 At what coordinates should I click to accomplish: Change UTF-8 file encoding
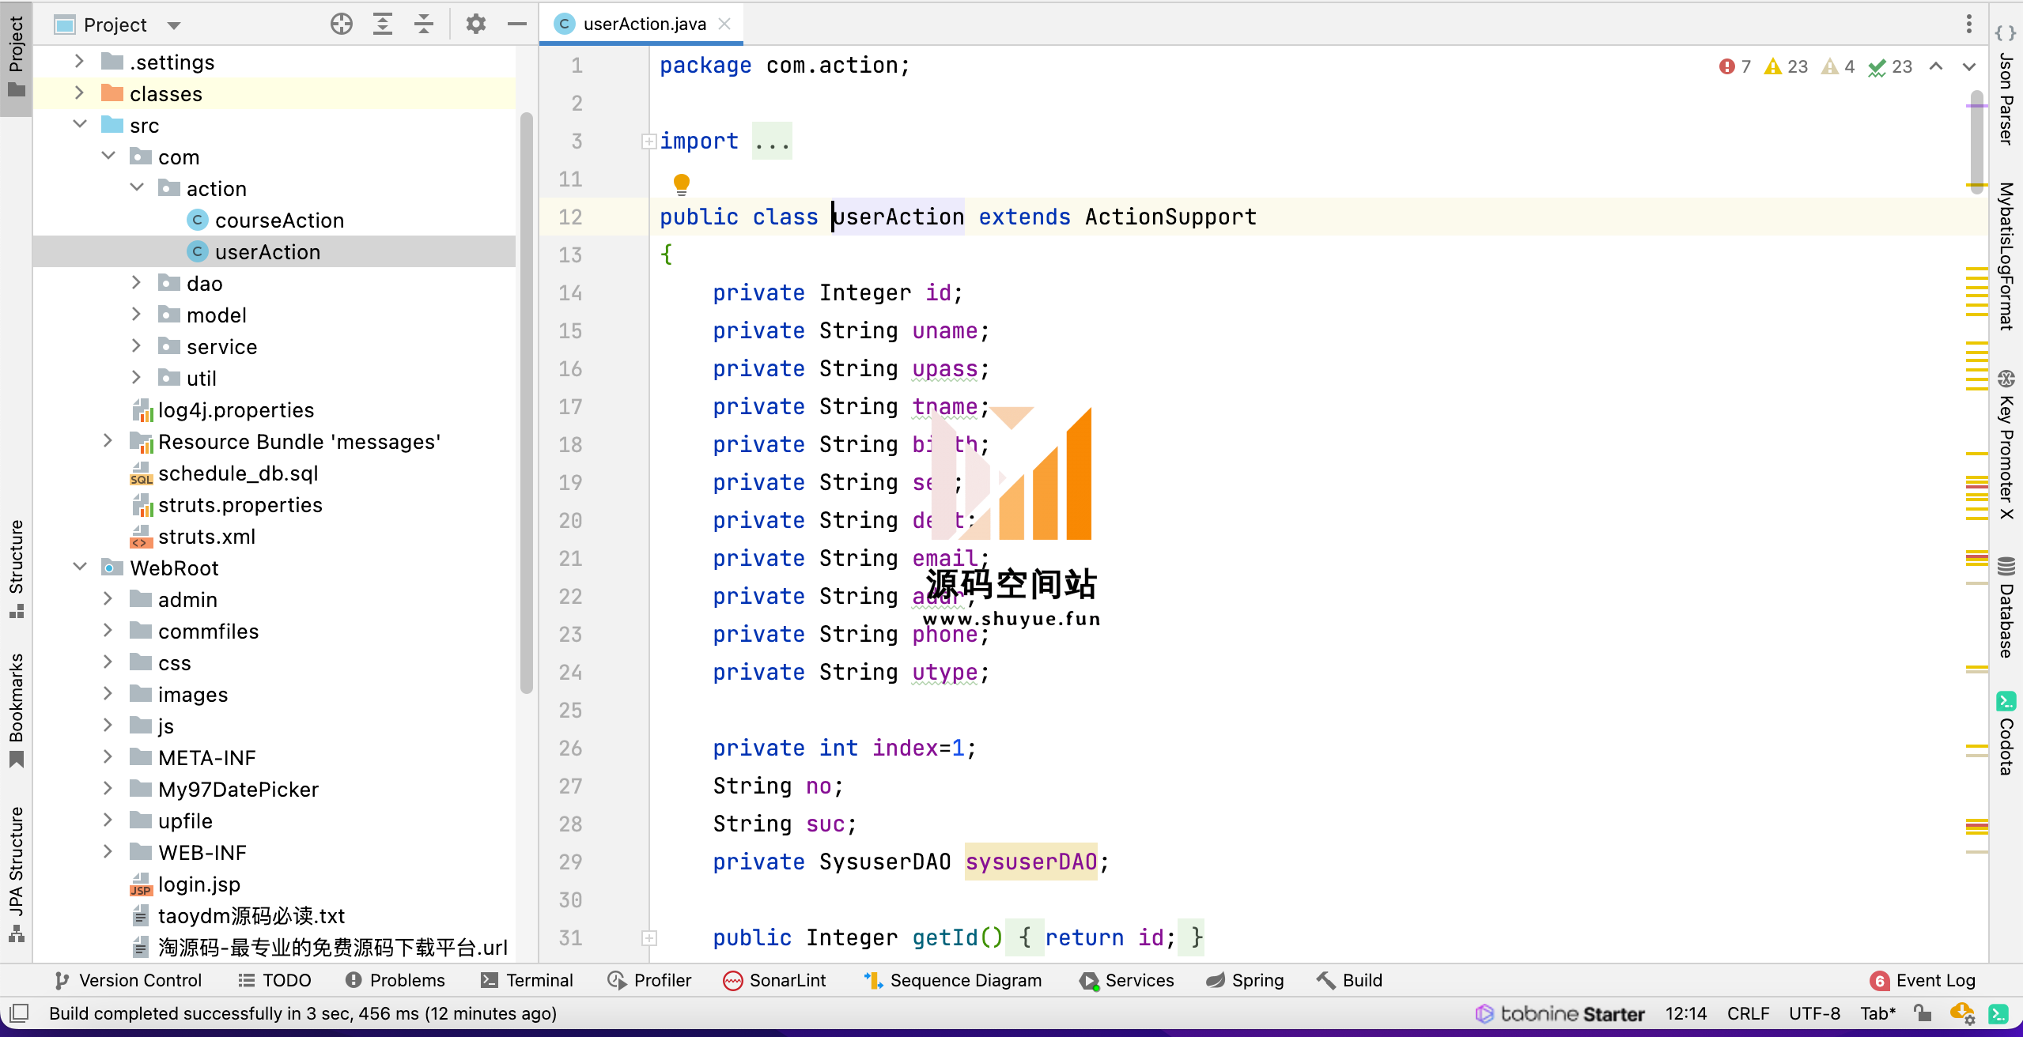click(1814, 1014)
